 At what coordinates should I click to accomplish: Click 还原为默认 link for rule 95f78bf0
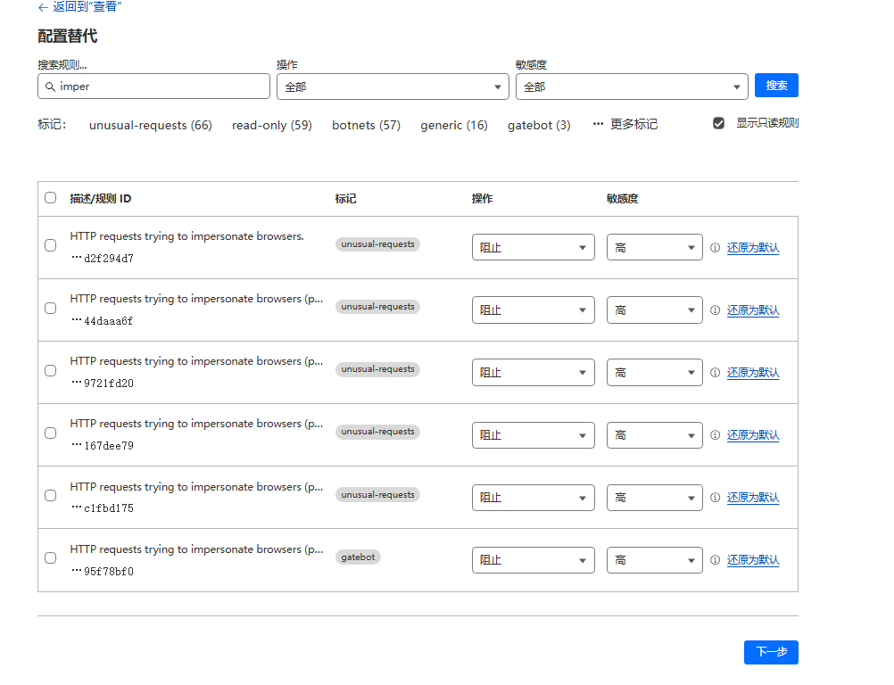click(x=753, y=560)
